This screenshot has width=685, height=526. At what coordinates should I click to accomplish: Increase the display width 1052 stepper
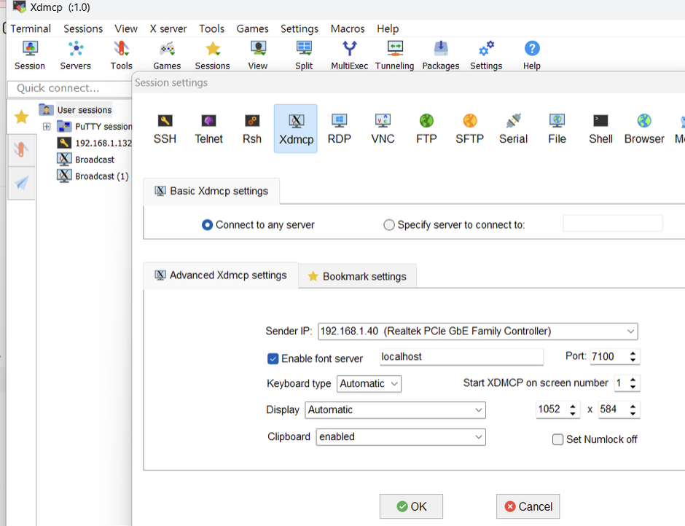[573, 406]
